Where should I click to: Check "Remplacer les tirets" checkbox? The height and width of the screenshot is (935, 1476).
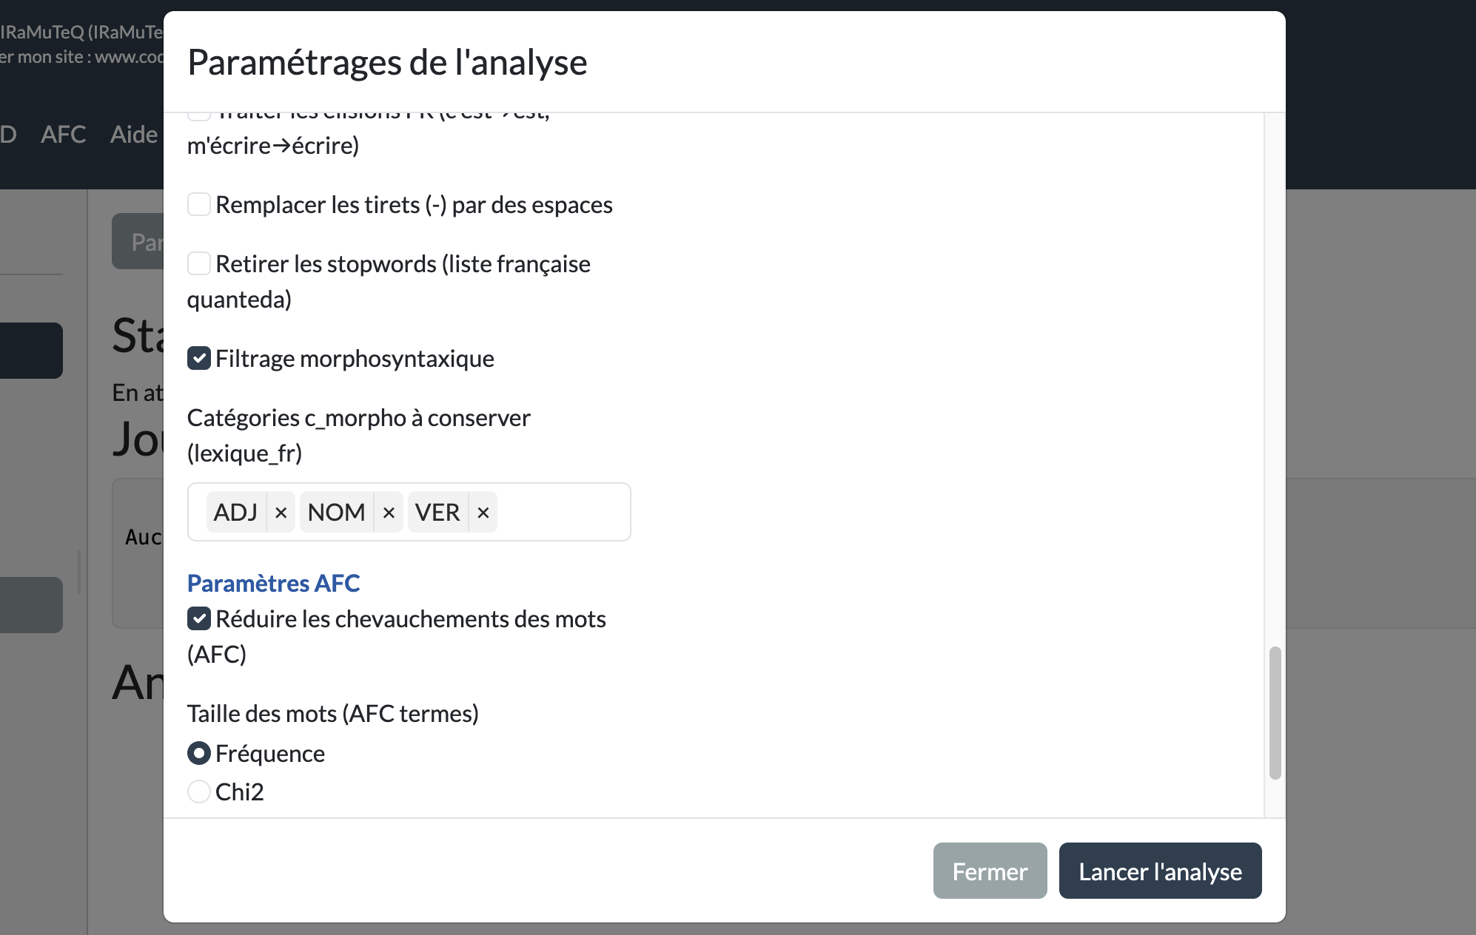pyautogui.click(x=199, y=204)
